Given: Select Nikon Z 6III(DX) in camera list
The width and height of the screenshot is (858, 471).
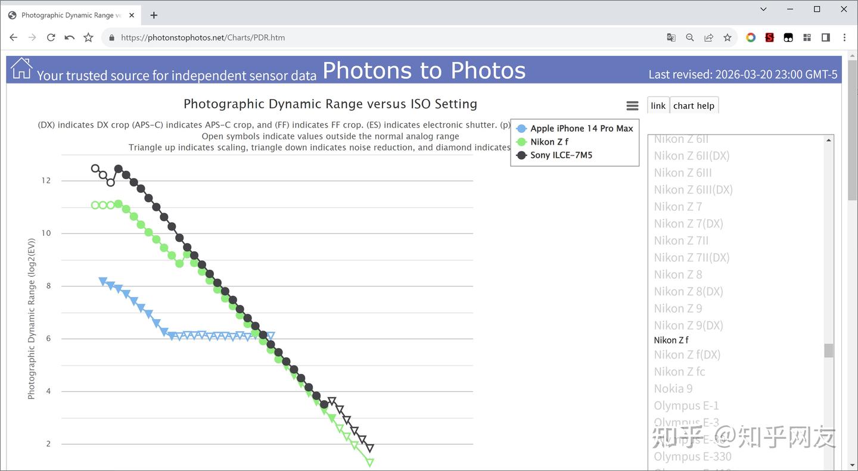Looking at the screenshot, I should (694, 189).
